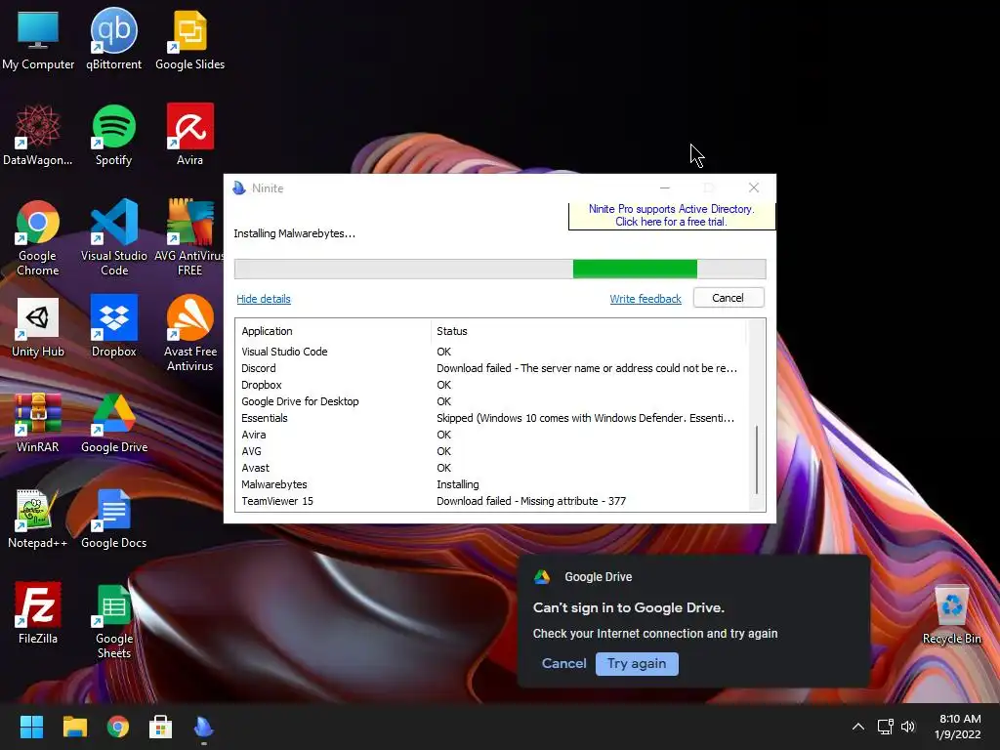
Task: Select the Google Docs desktop shortcut
Action: coord(113,518)
